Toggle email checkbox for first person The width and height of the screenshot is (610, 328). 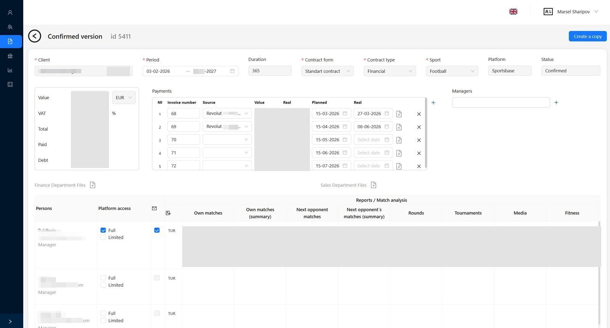[157, 230]
